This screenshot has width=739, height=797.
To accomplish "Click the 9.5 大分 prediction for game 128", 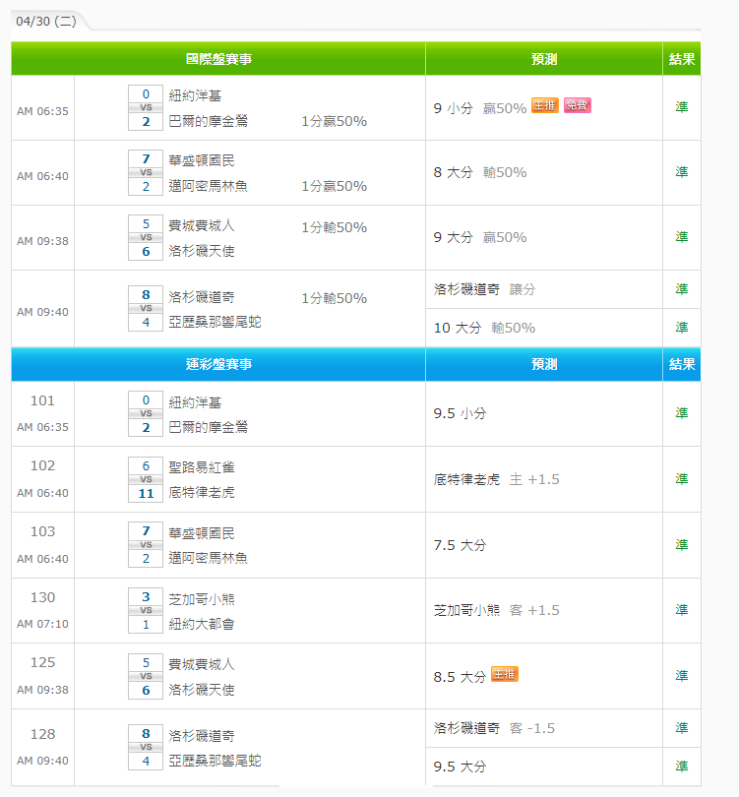I will point(460,766).
